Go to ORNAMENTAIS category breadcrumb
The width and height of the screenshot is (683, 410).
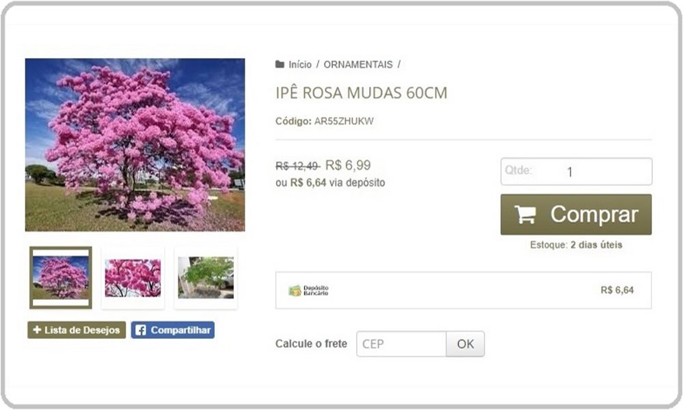(x=358, y=64)
